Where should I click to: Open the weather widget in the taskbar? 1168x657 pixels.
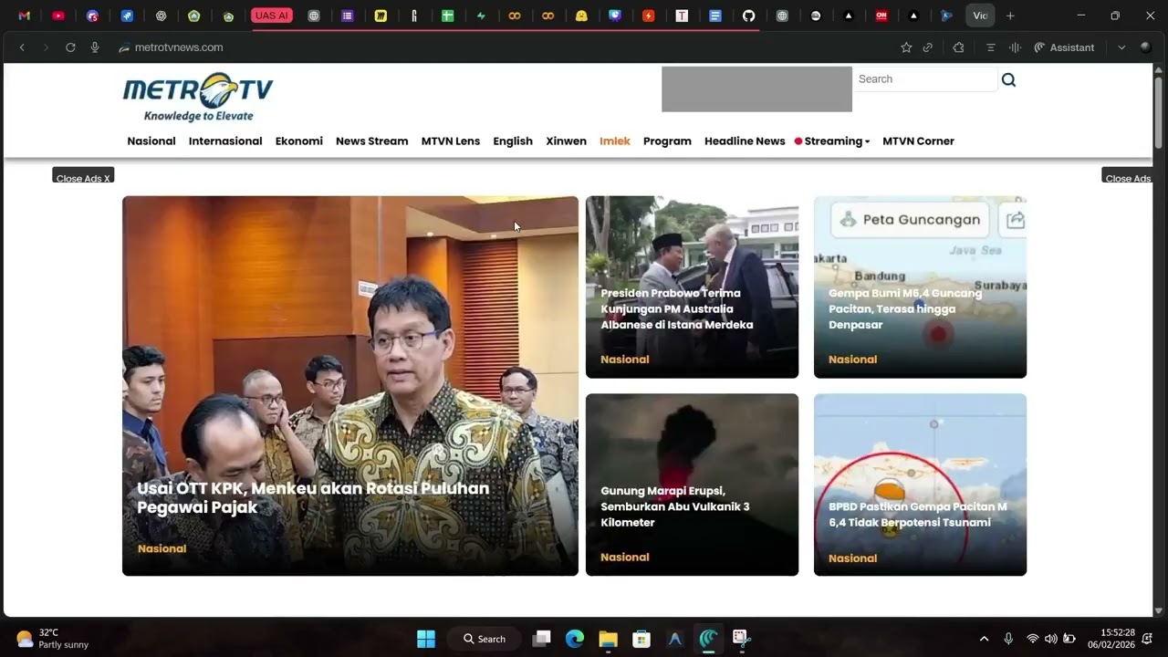[53, 639]
